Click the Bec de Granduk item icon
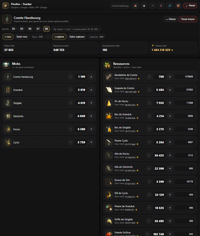Viewport: 200px width, 236px height. pyautogui.click(x=109, y=116)
